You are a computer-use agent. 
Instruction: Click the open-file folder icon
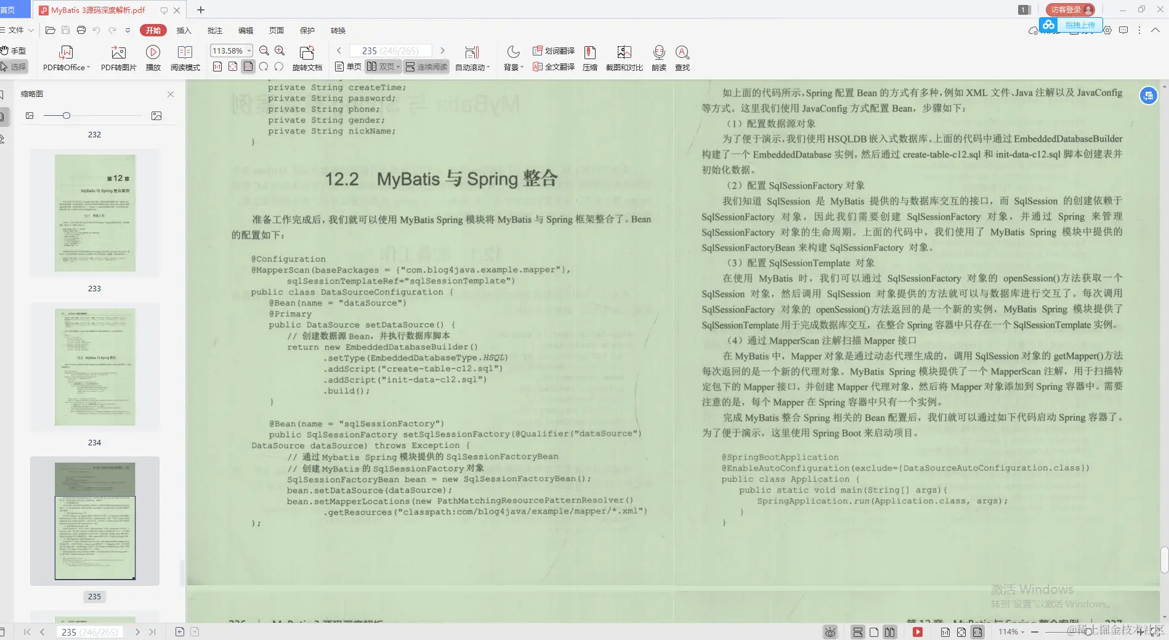pos(51,30)
